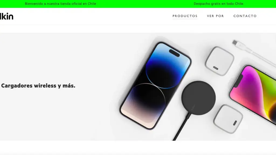Click the embossed logo on the black charger pad
This screenshot has height=155, width=276.
193,108
